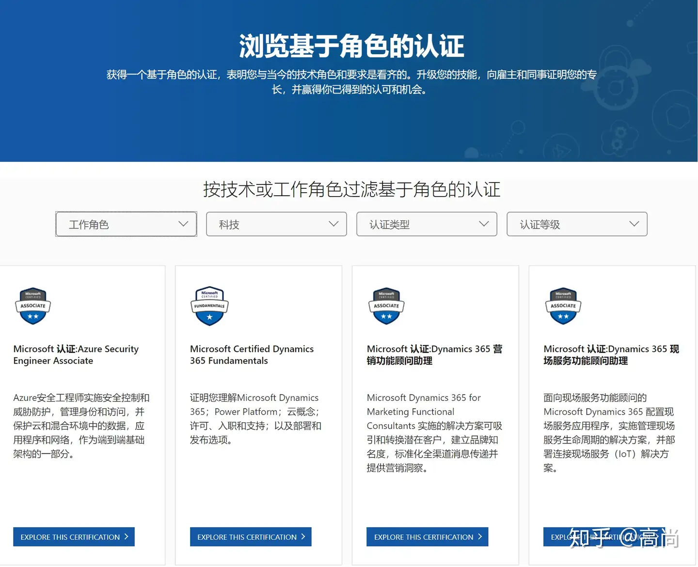Open the 认证类型 dropdown
698x567 pixels.
427,224
